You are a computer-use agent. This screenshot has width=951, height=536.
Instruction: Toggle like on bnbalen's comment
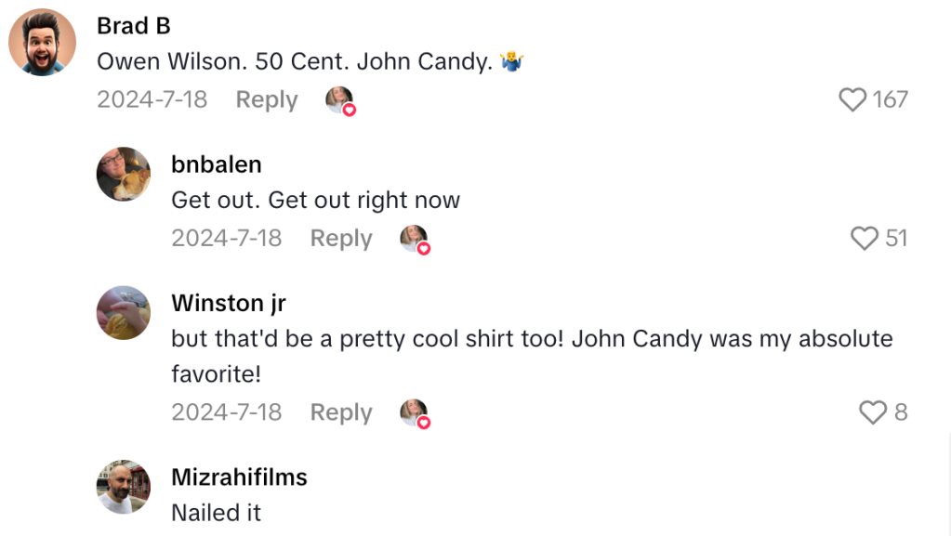866,238
